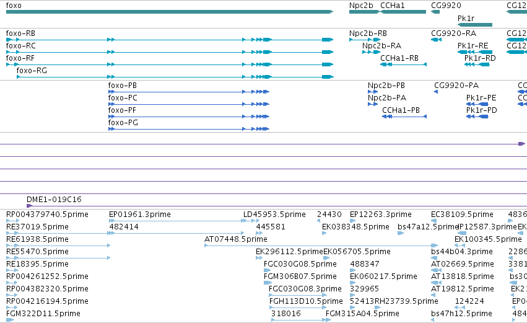
Task: Select the RP004382320.5prime EST label
Action: pyautogui.click(x=48, y=289)
